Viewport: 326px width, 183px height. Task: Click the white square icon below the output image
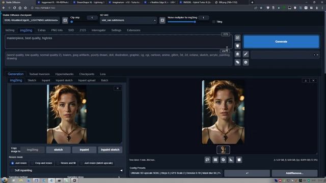click(x=239, y=160)
